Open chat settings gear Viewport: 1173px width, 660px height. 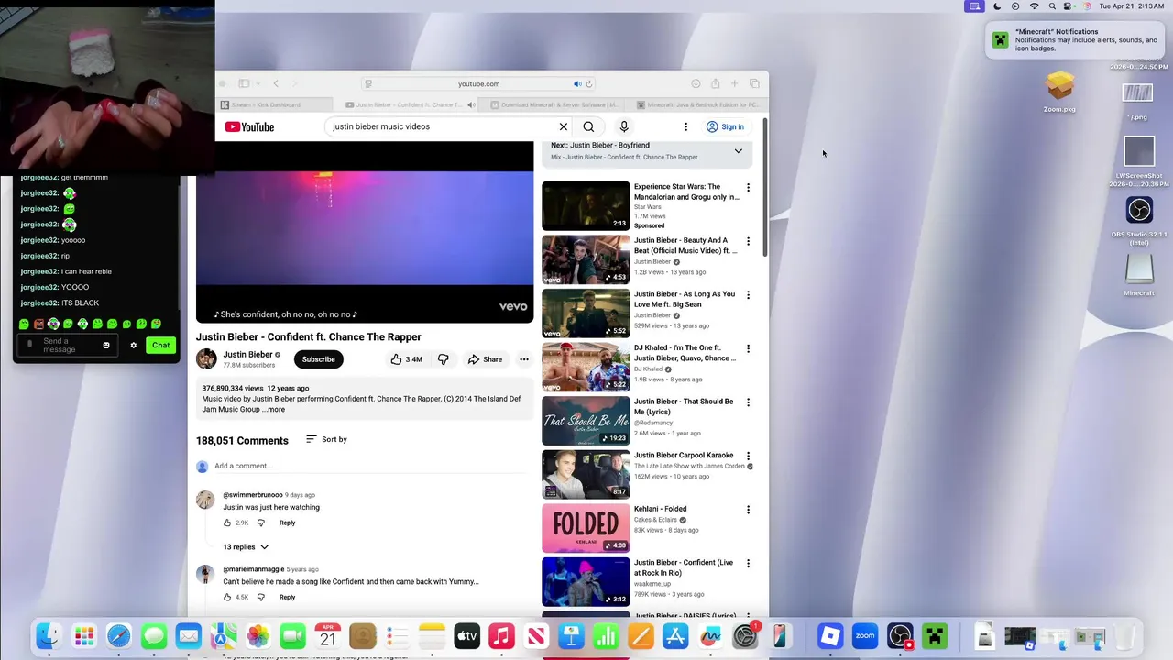(134, 345)
